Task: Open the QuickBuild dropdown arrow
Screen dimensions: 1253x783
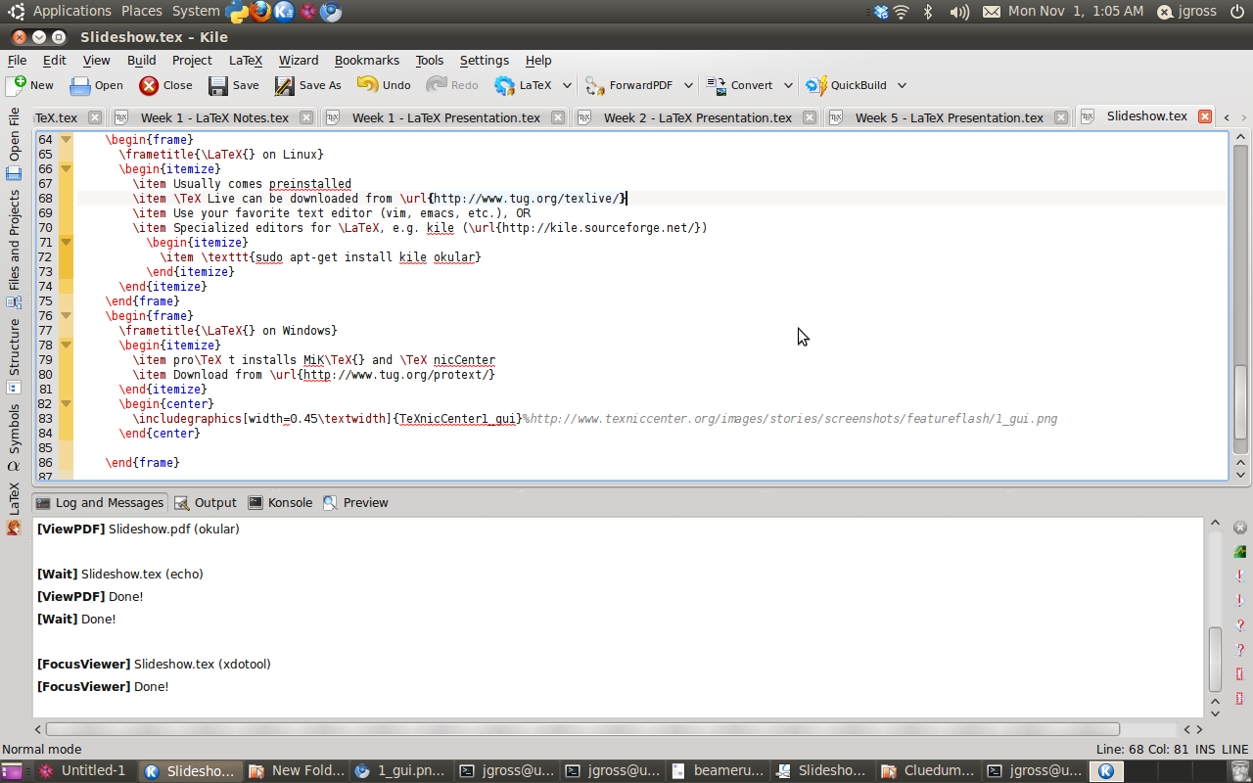Action: (902, 85)
